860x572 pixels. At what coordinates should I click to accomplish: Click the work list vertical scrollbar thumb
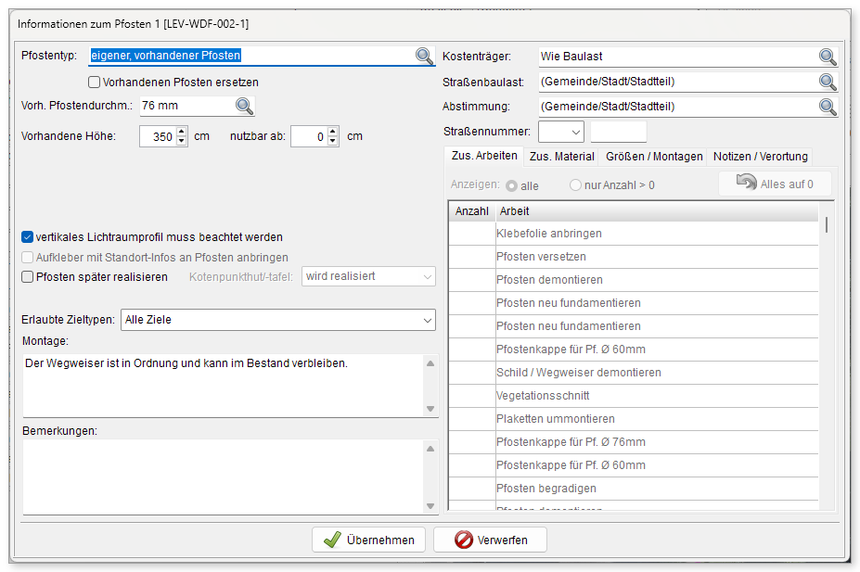coord(827,225)
